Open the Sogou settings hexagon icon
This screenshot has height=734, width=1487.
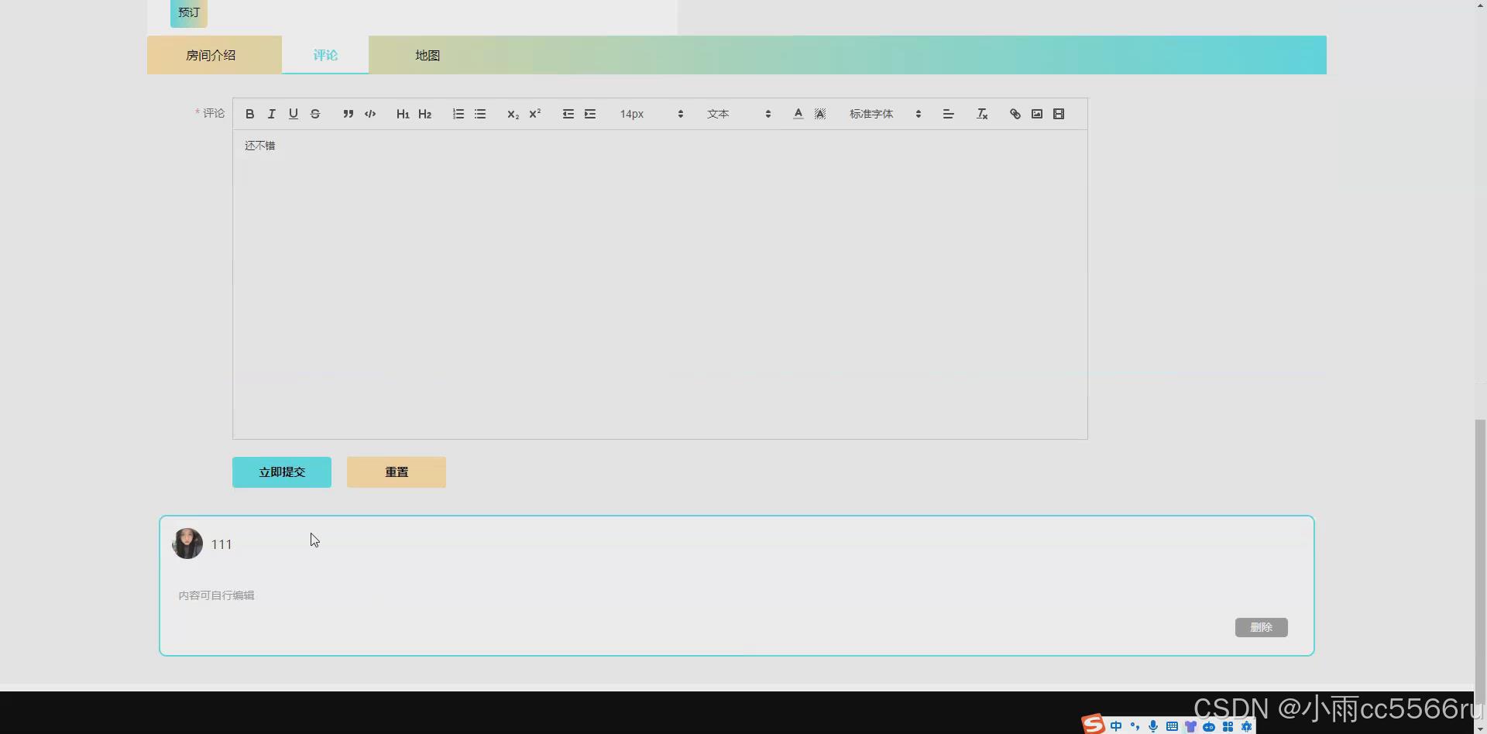(1246, 726)
